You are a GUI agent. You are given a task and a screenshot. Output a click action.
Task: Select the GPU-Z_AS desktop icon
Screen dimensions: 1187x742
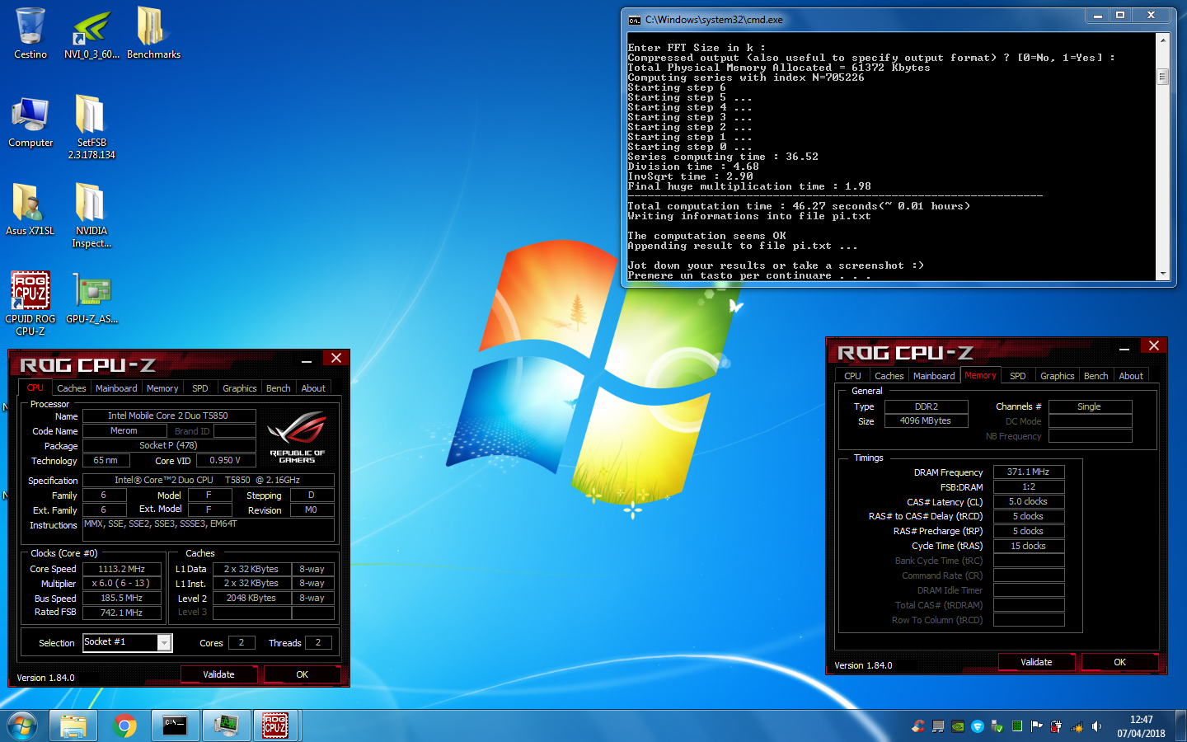pos(91,298)
